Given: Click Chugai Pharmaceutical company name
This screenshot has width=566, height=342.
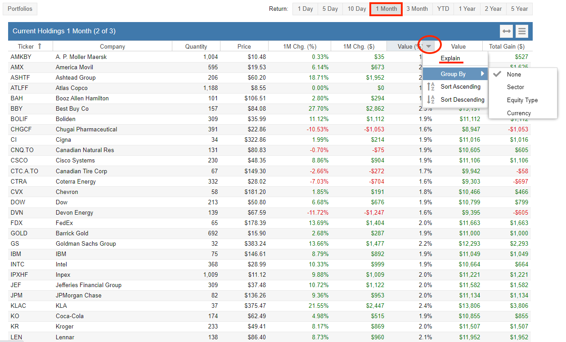Looking at the screenshot, I should [x=86, y=129].
